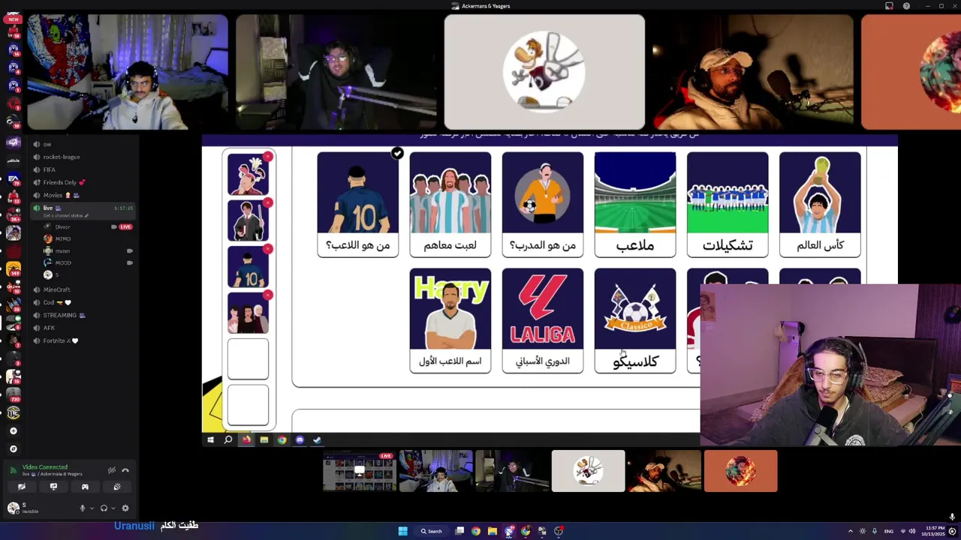961x540 pixels.
Task: Remove the second selected category thumbnail
Action: pos(268,203)
